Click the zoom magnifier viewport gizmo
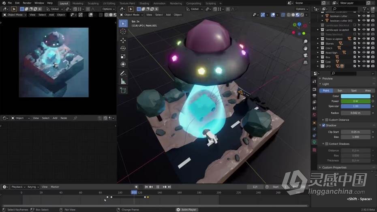377x212 pixels. 305,42
